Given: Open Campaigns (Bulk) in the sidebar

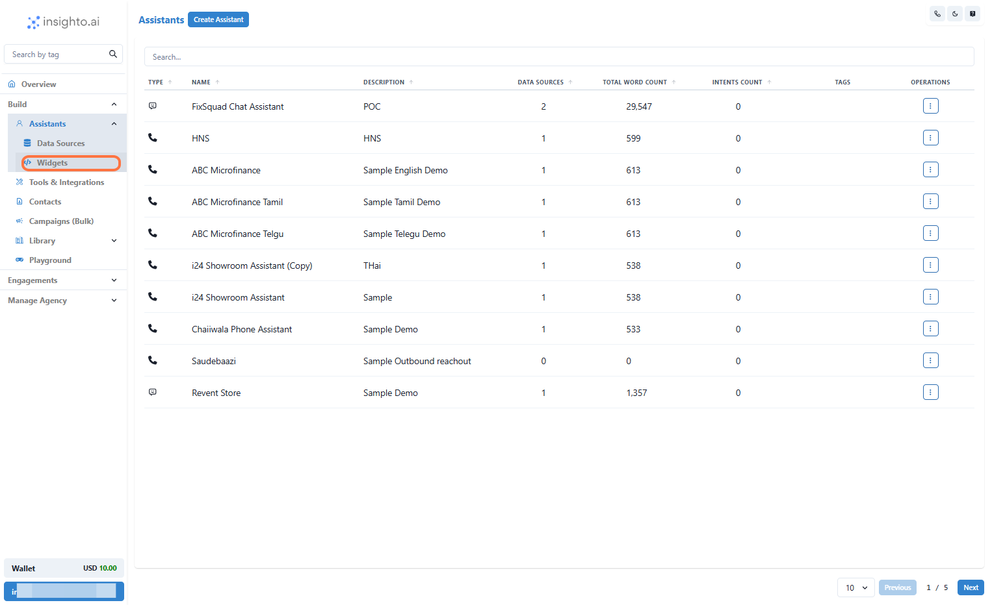Looking at the screenshot, I should (x=66, y=221).
